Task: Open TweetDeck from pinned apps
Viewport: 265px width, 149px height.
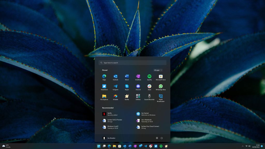Action: coord(104,86)
